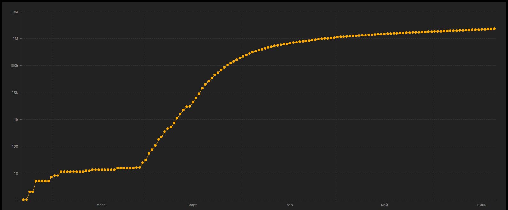Select the 10k y-axis label

pos(15,92)
